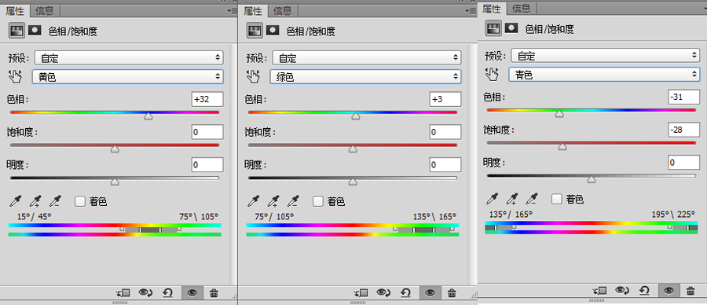Activate on-image adjustment hand tool in Yellow panel
707x305 pixels.
pos(16,77)
